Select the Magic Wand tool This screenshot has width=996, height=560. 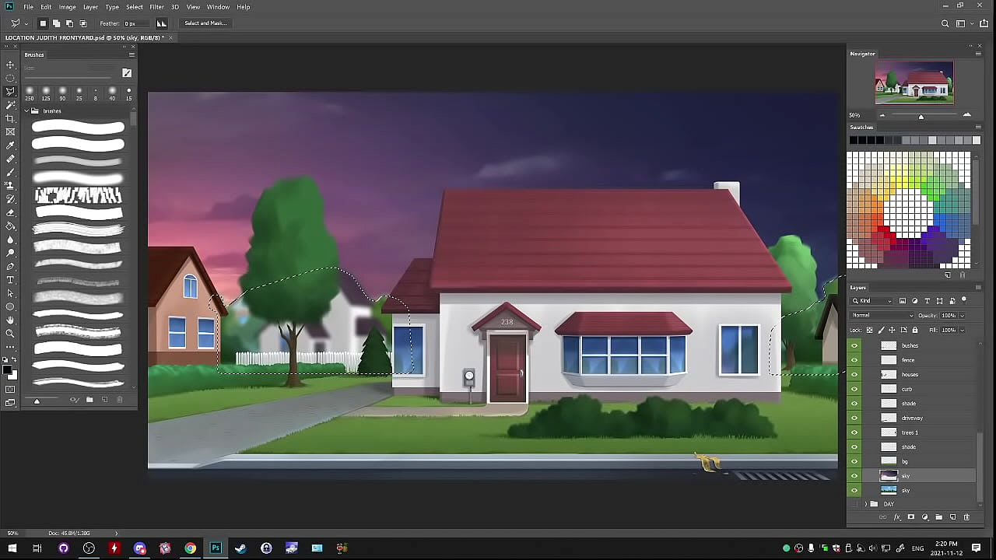10,105
